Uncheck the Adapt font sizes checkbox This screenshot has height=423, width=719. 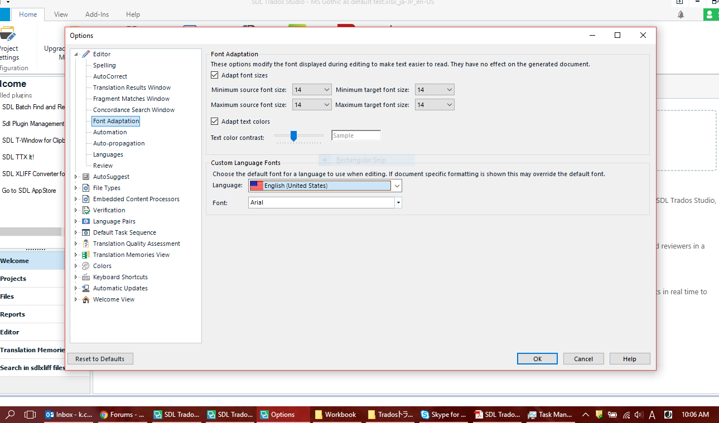click(x=215, y=75)
